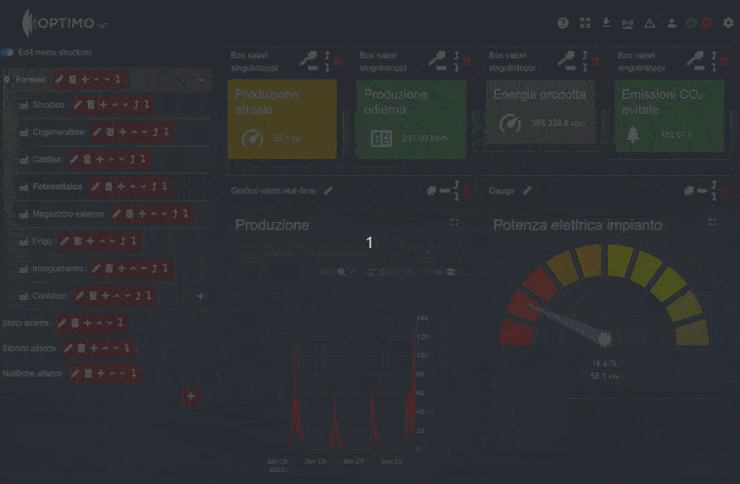This screenshot has height=484, width=740.
Task: Delete the Stato allarmi menu item
Action: pos(75,323)
